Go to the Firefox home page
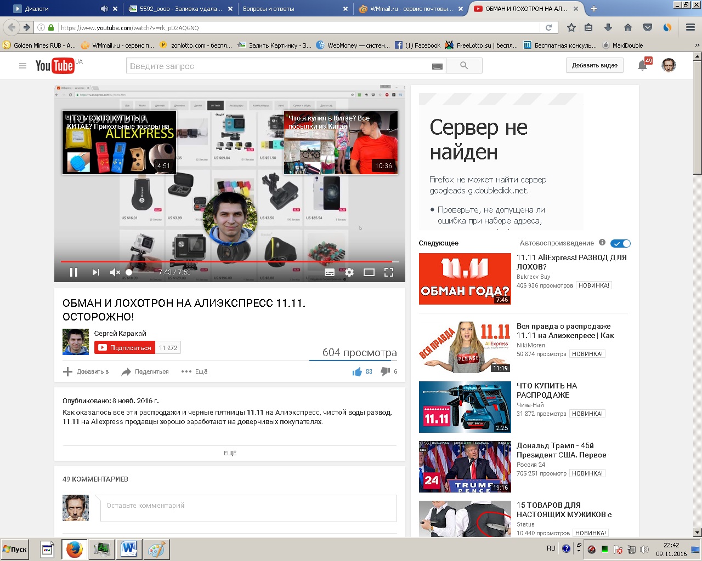The height and width of the screenshot is (561, 702). [x=628, y=27]
